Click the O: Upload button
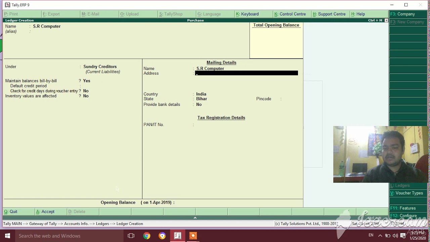 (138, 14)
